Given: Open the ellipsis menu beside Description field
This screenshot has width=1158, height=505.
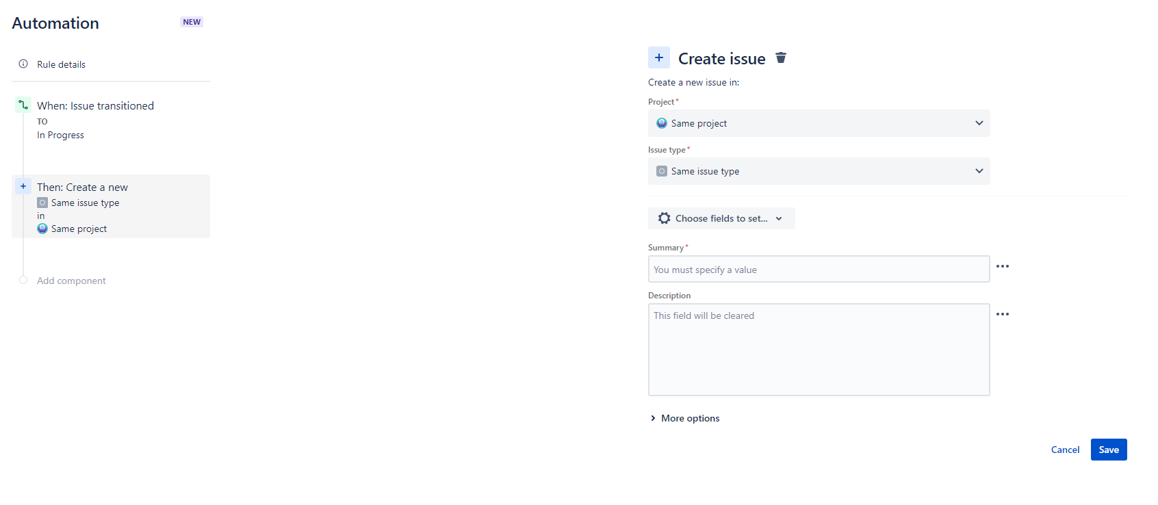Looking at the screenshot, I should (x=1003, y=314).
